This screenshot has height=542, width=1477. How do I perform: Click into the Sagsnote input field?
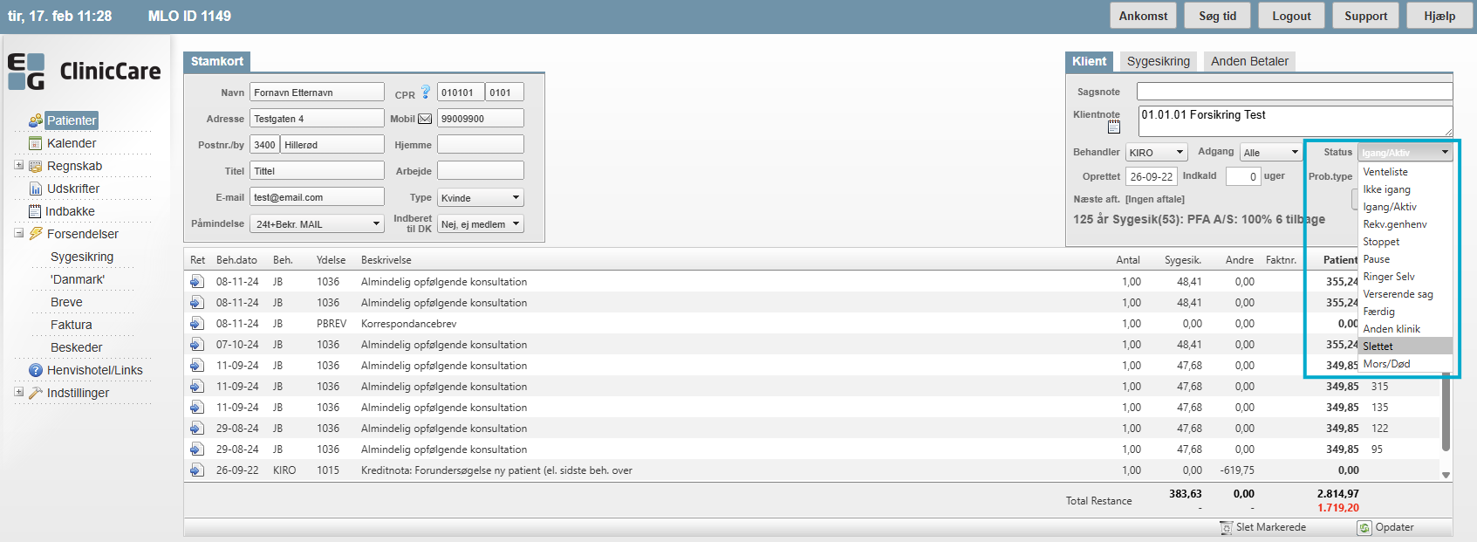pos(1294,92)
